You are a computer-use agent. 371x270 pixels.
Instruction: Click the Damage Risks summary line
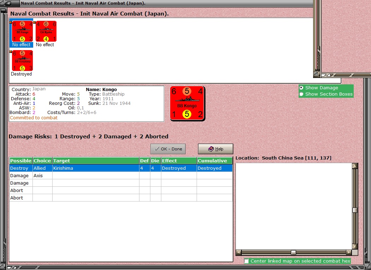[89, 137]
